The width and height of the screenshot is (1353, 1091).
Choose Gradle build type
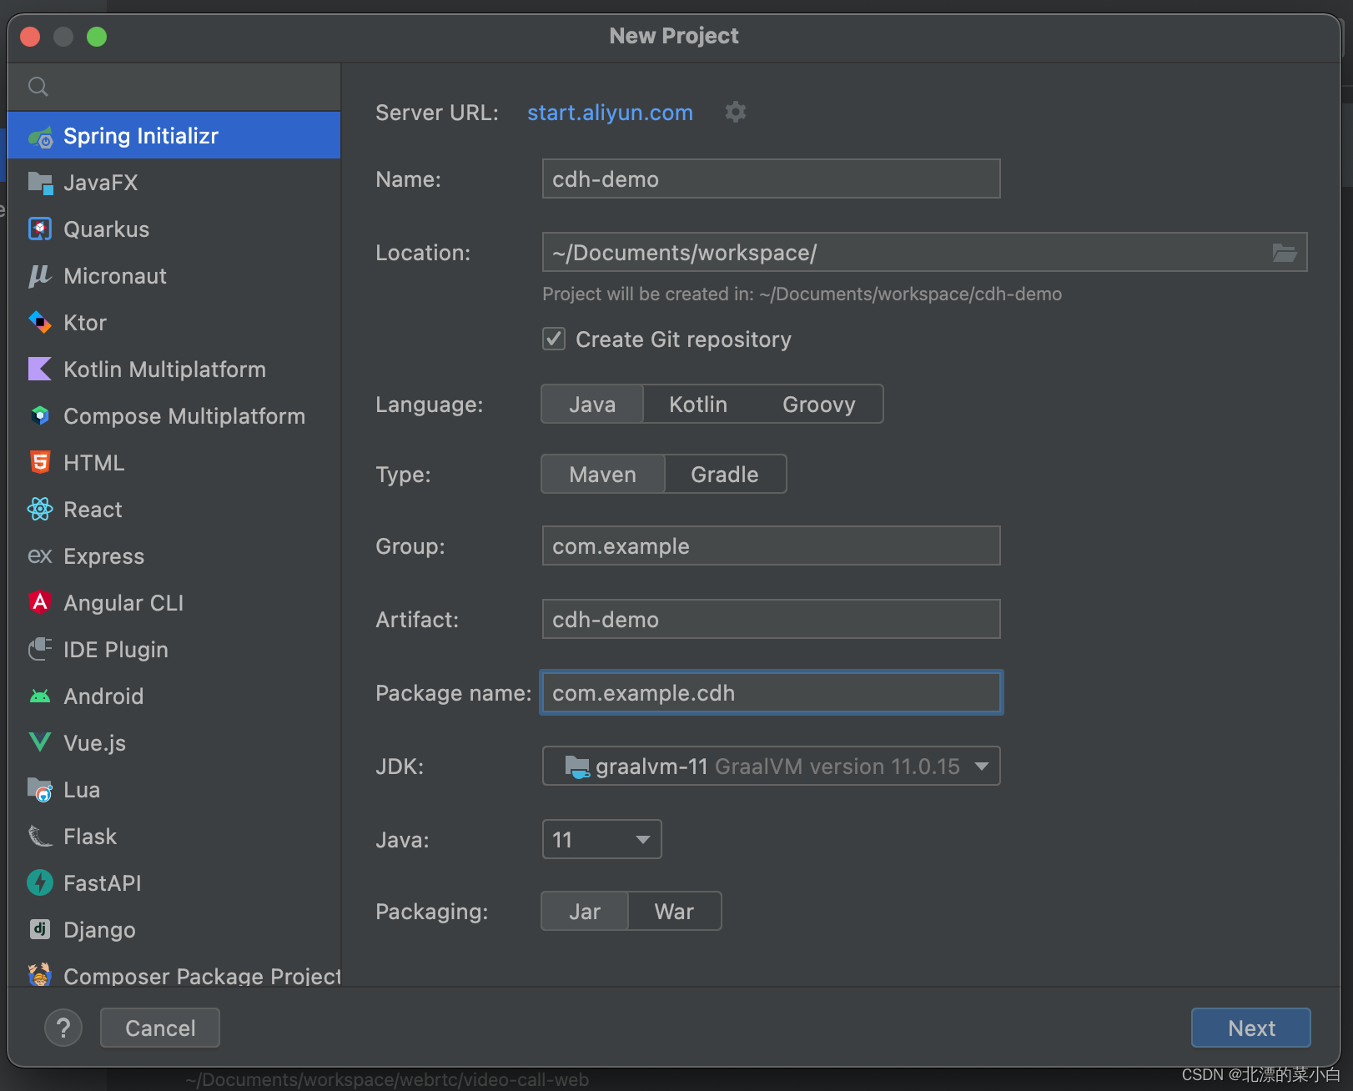pos(725,474)
